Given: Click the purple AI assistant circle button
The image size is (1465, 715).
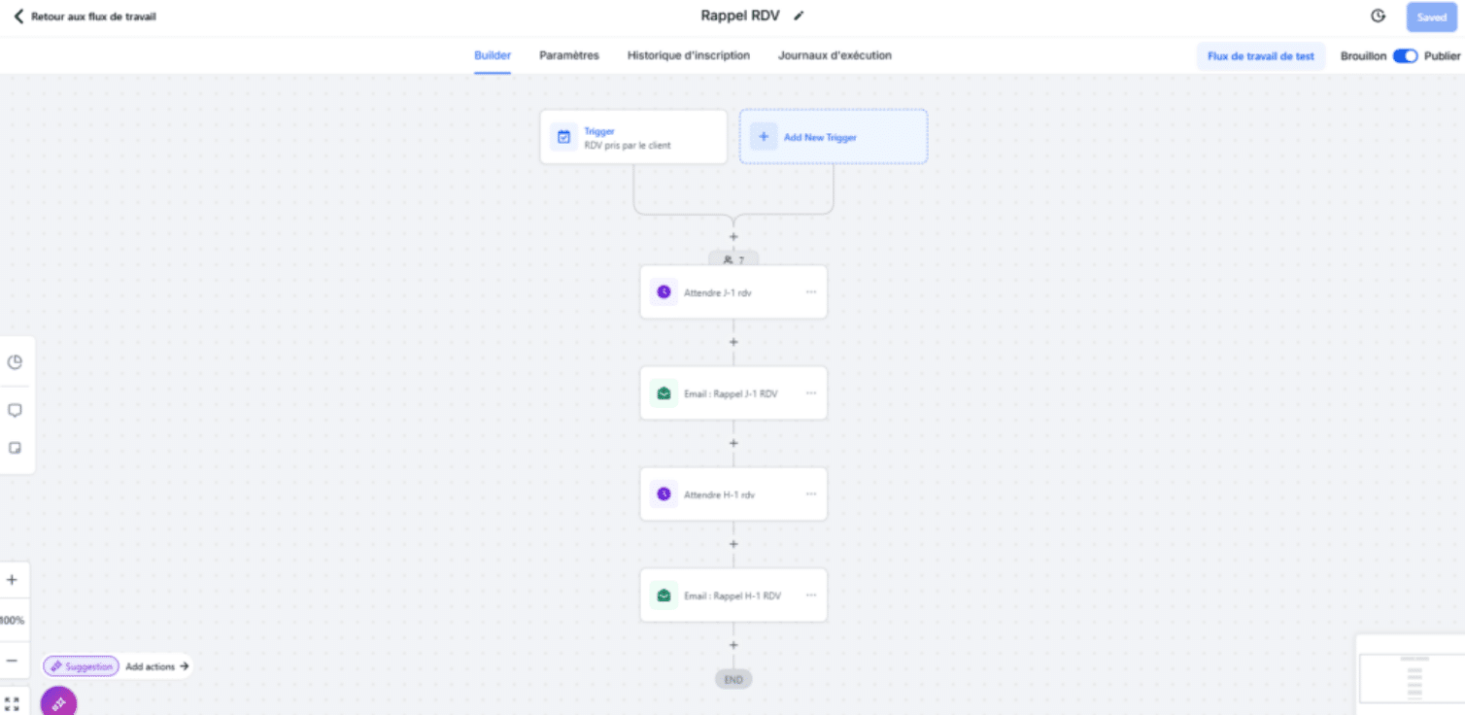Looking at the screenshot, I should 59,701.
